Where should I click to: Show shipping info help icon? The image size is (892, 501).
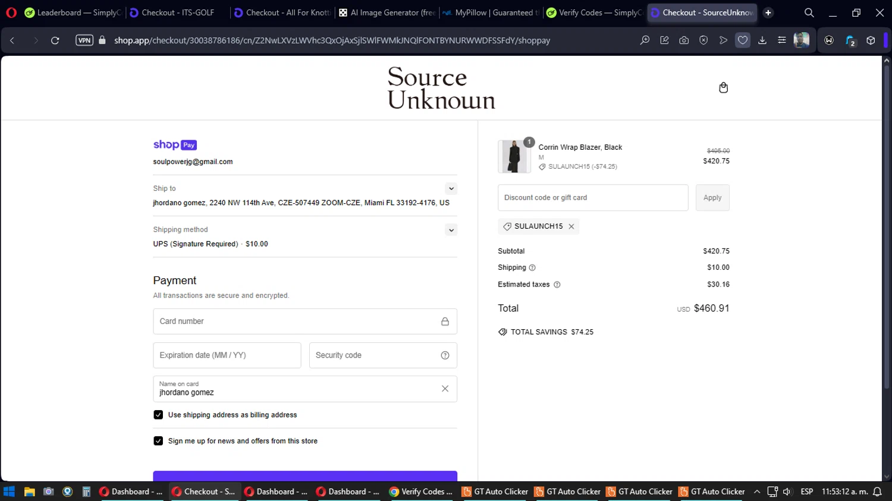(x=532, y=267)
